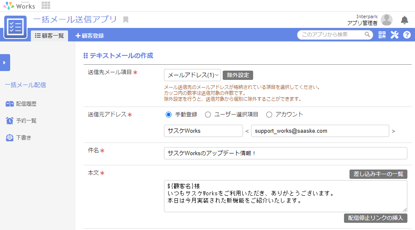Select the 手動登録 radio option
Screen dimensions: 415x230
(x=168, y=115)
